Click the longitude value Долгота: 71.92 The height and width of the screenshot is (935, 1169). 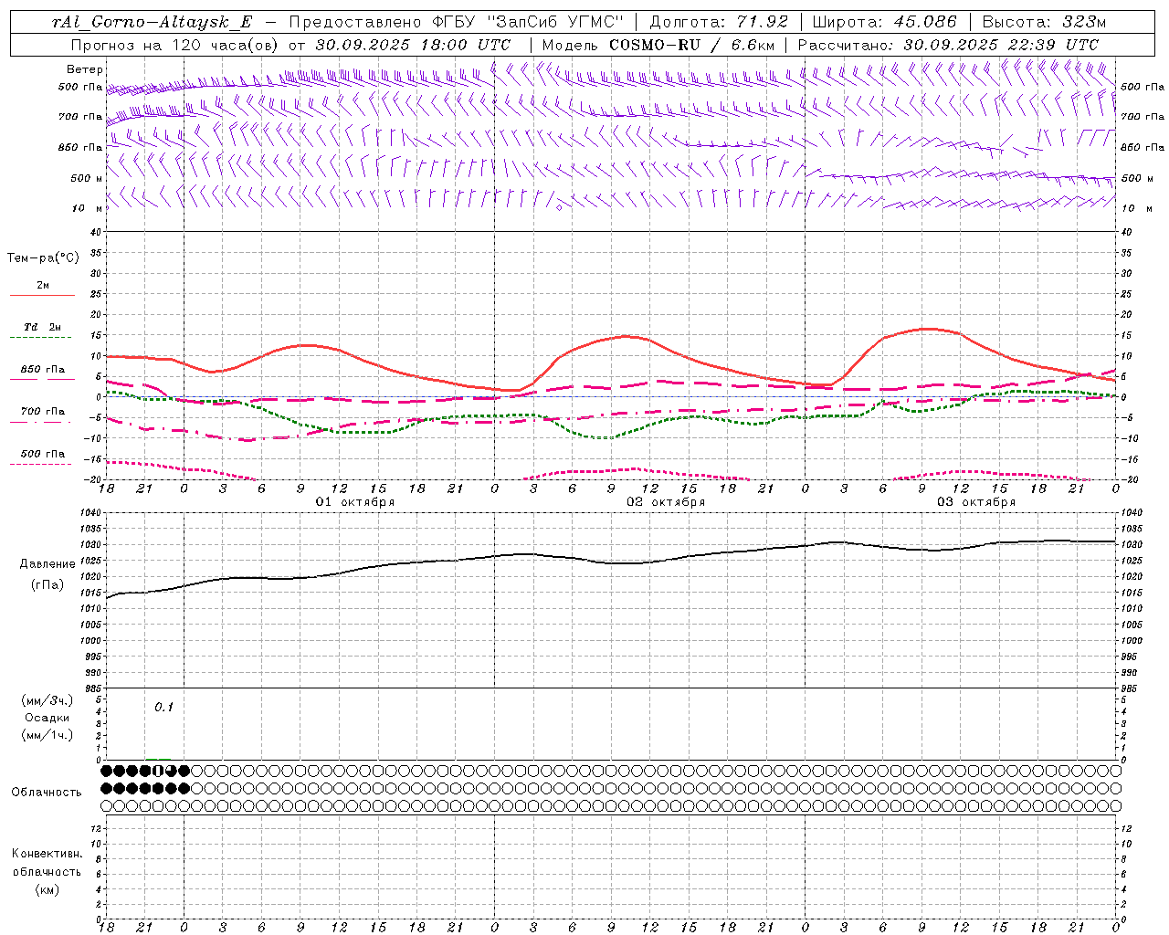click(x=719, y=22)
